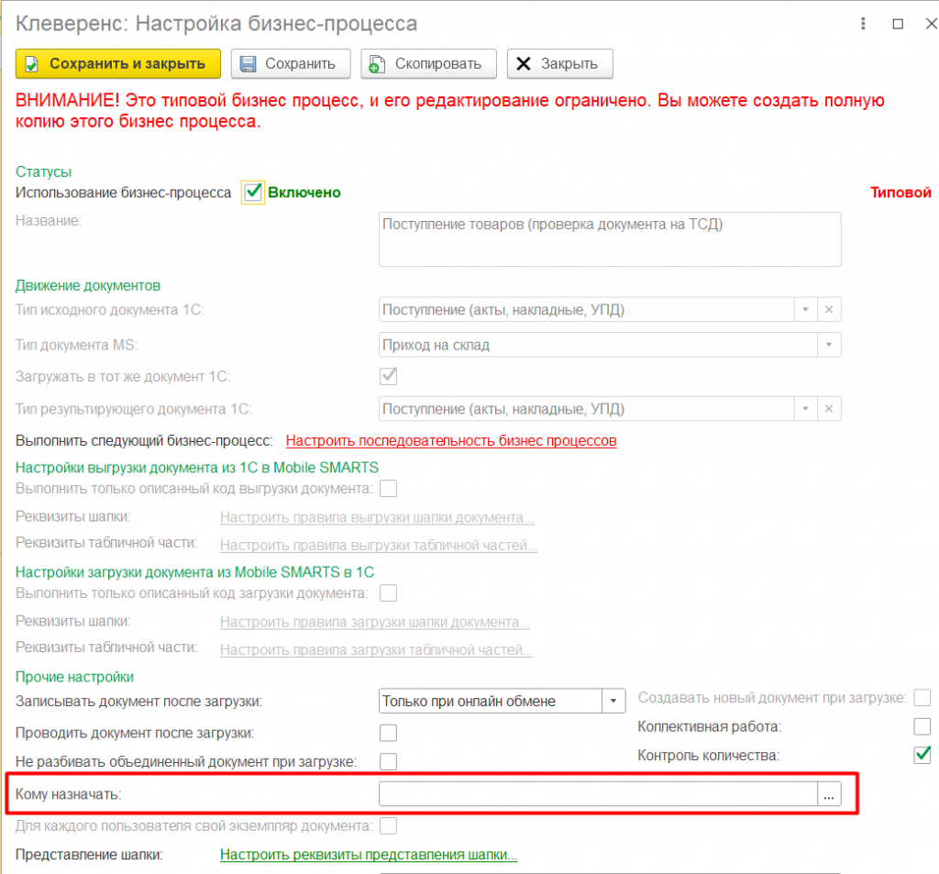
Task: Open 'Настроить реквизиты представления шапки' link
Action: pos(369,854)
